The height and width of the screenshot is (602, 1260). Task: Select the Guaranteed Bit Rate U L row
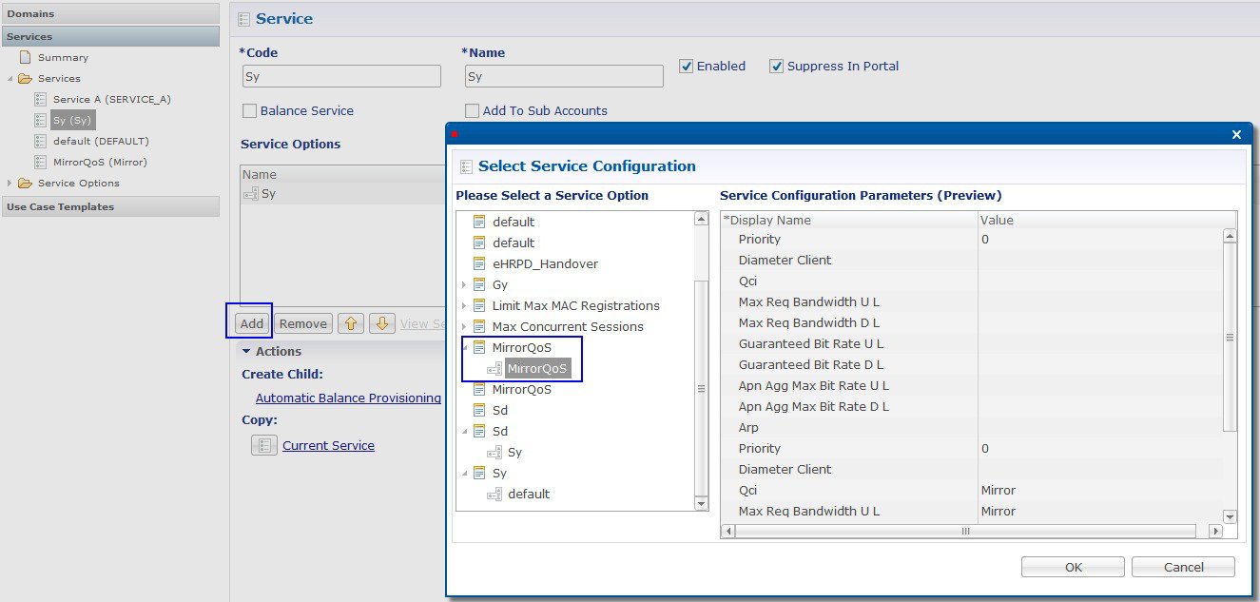click(x=972, y=343)
